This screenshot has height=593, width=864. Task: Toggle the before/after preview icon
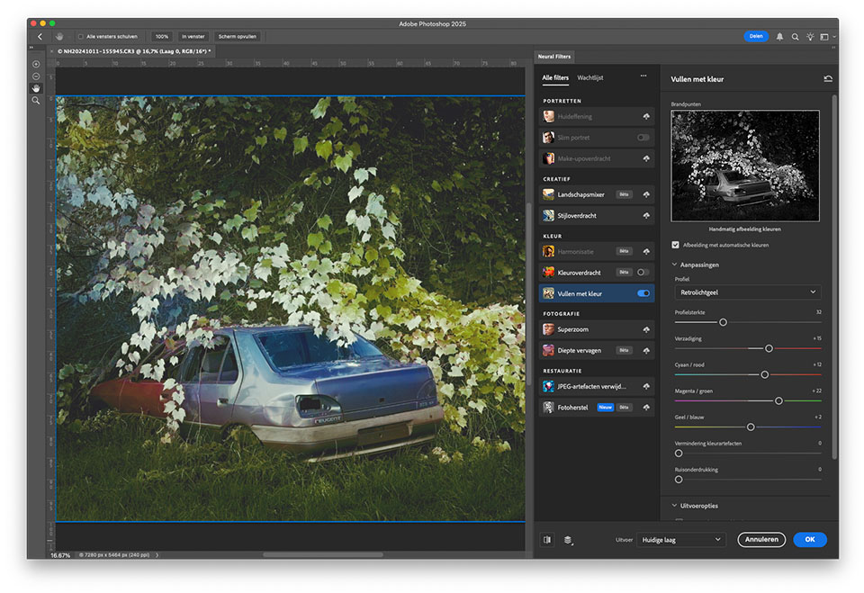point(547,540)
